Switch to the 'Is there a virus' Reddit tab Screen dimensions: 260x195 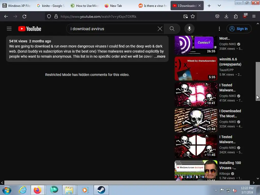click(153, 6)
